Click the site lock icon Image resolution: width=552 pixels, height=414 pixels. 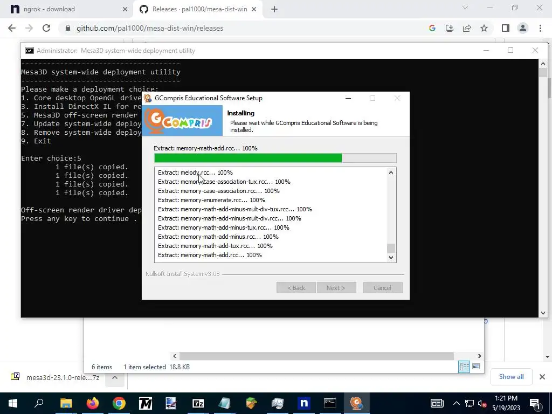tap(68, 28)
